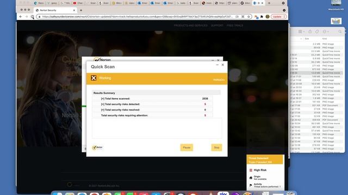Viewport: 348px width, 195px height.
Task: Select the 309 KB PDF Document row
Action: [316, 120]
